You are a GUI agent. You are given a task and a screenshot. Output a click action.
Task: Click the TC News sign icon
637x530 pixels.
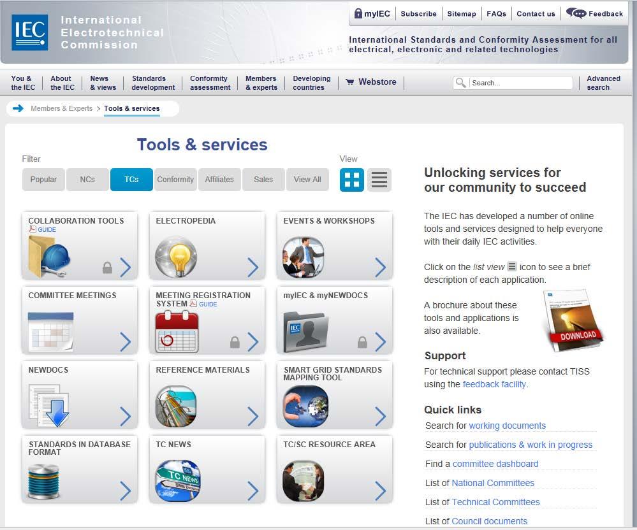pos(178,481)
